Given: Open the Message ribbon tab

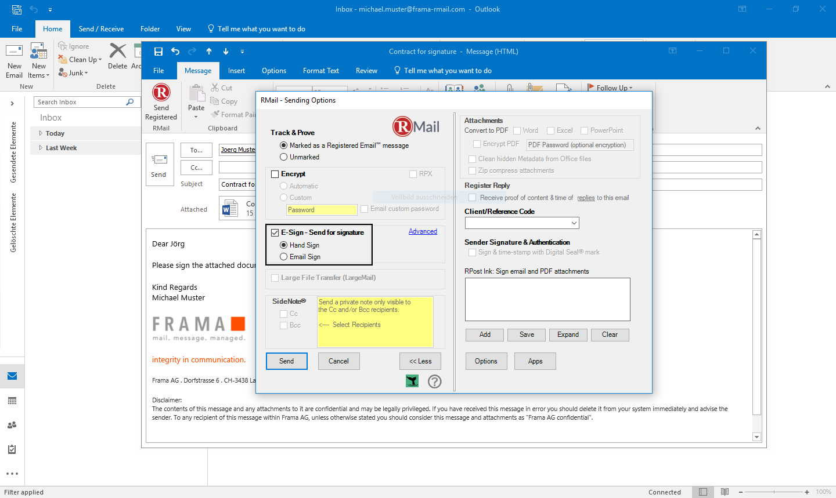Looking at the screenshot, I should (x=198, y=71).
